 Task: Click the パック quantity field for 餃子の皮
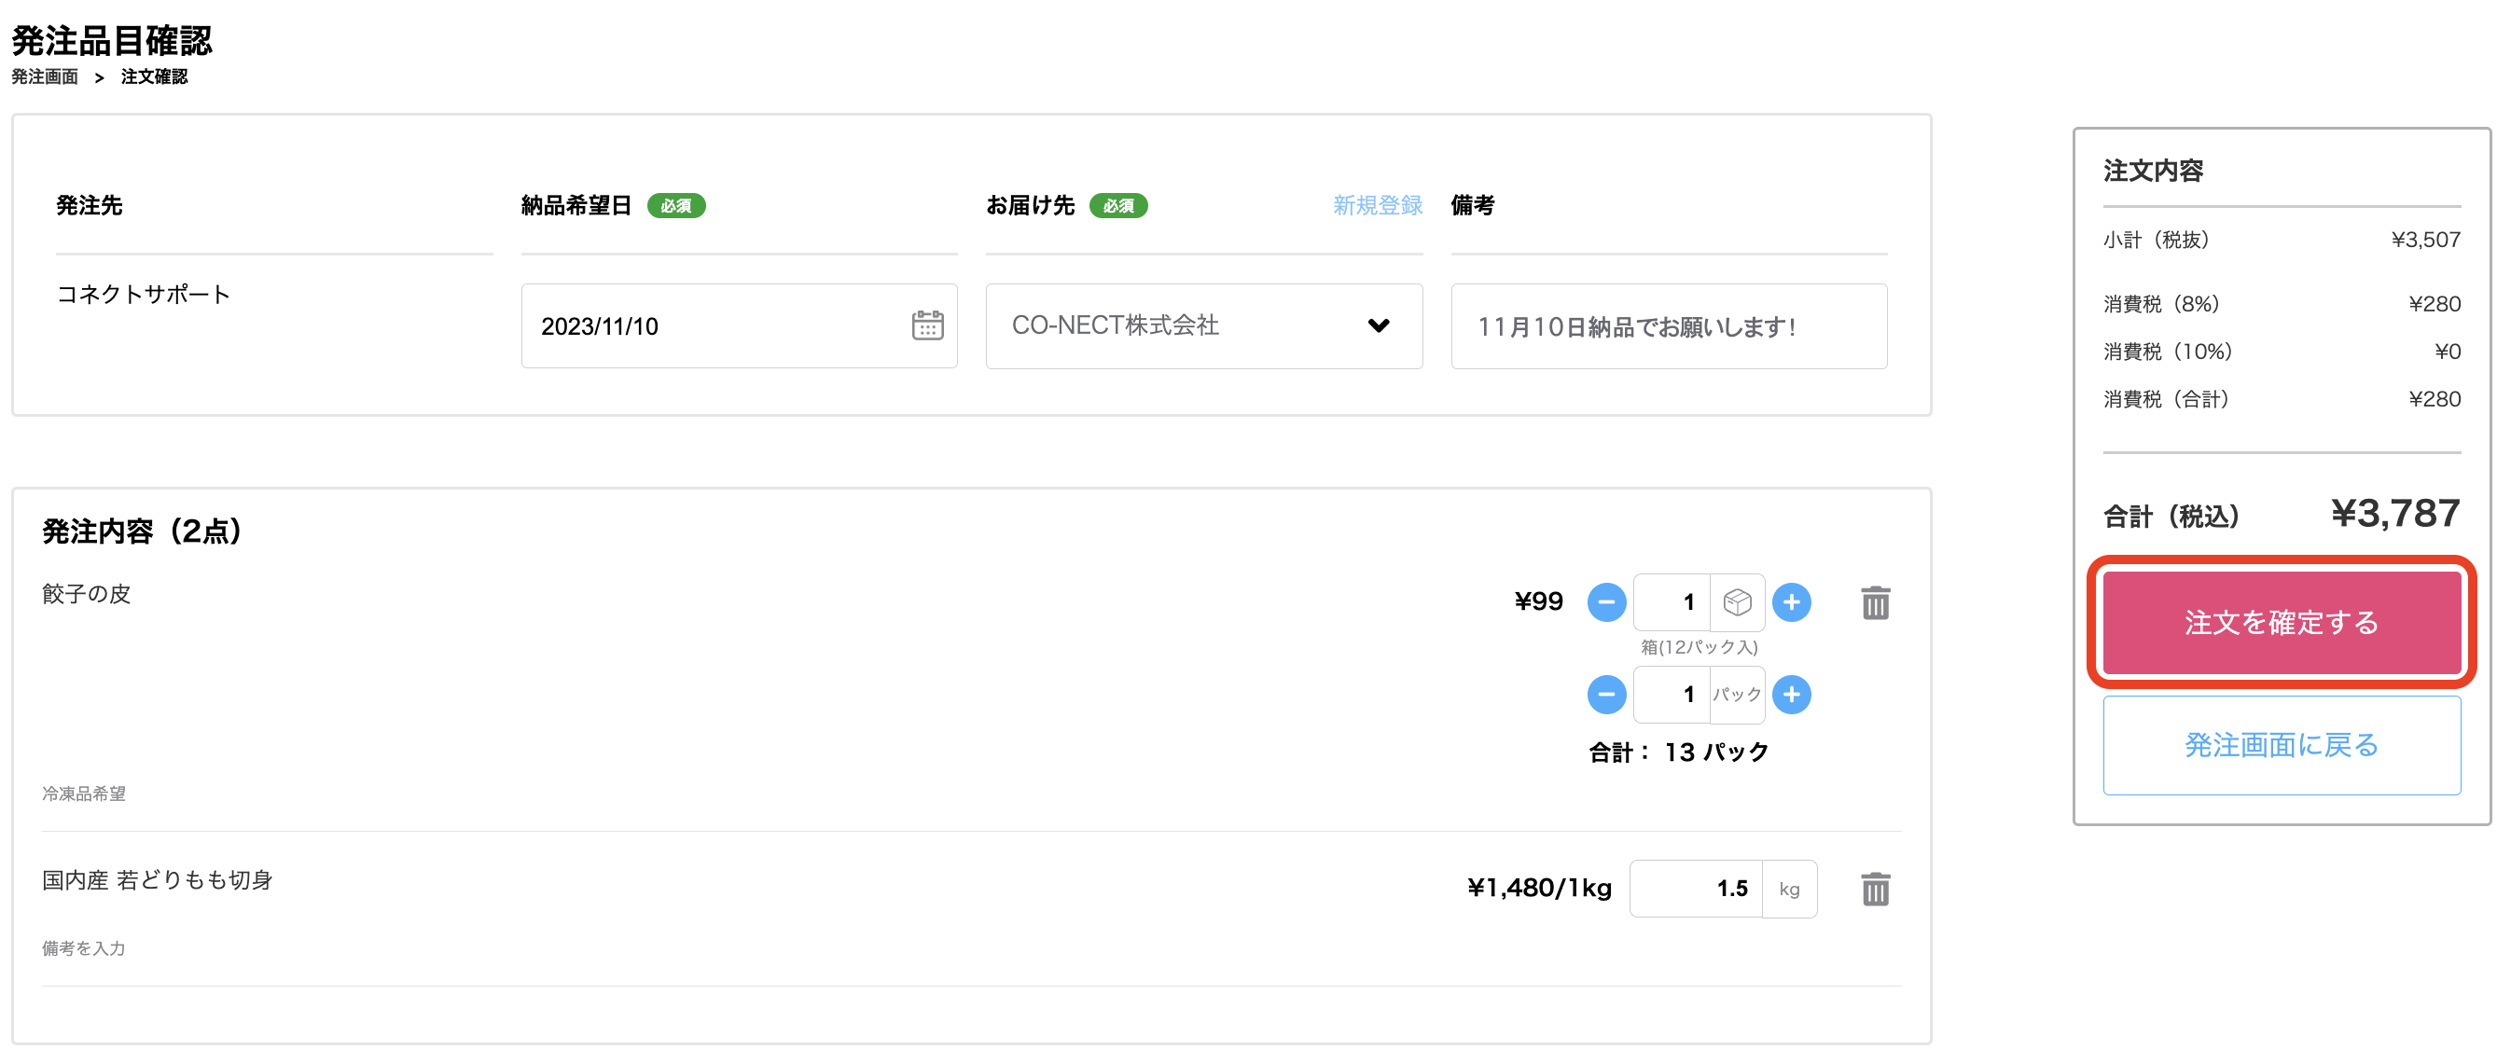click(1672, 695)
